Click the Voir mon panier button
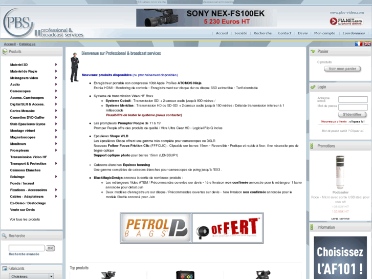The width and height of the screenshot is (372, 279). click(342, 69)
